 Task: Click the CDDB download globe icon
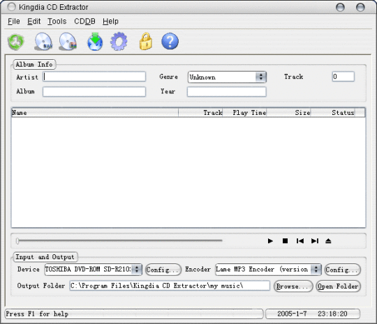pos(95,42)
